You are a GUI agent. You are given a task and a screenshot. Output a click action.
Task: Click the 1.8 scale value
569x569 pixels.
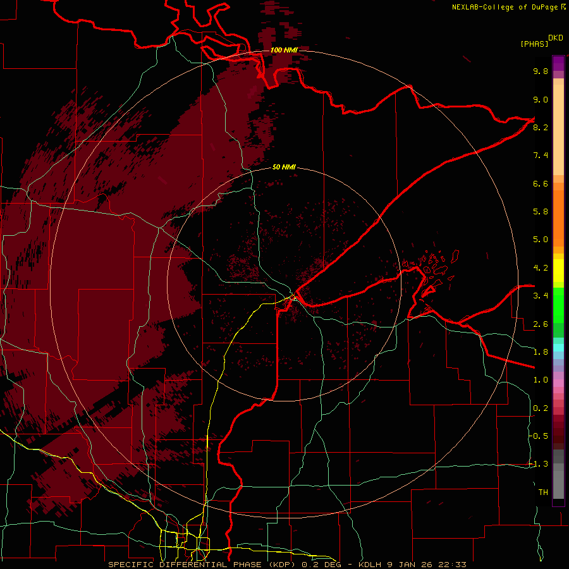coord(541,352)
